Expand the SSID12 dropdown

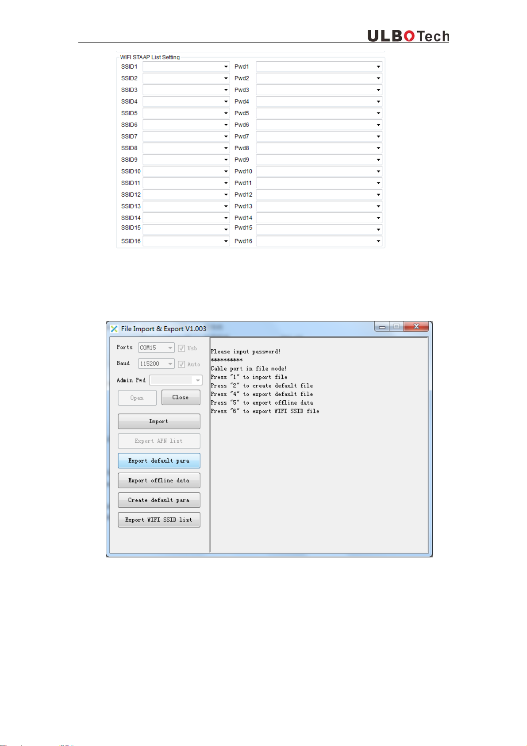[x=226, y=195]
